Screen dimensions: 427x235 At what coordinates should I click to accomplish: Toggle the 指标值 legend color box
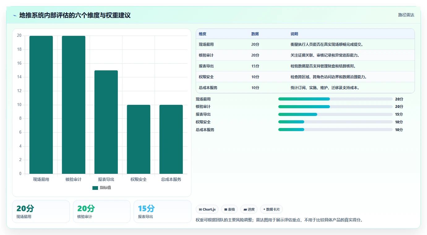(x=95, y=188)
